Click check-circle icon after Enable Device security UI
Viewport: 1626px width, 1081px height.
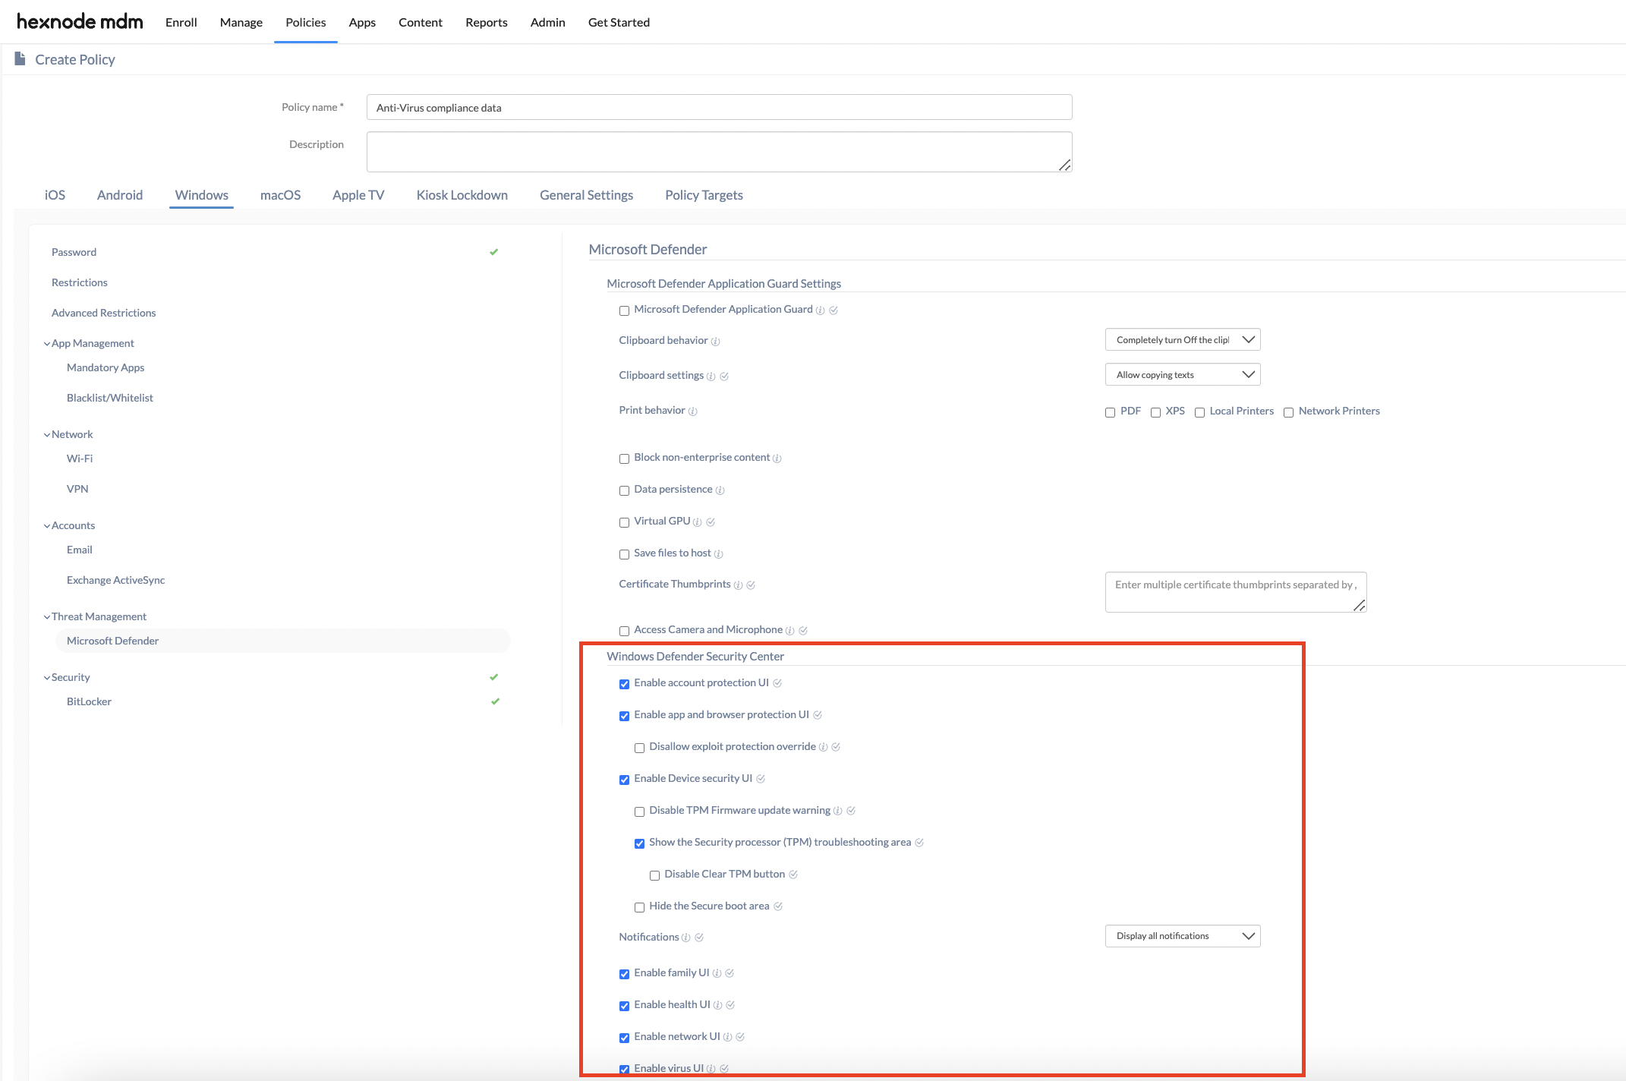(x=761, y=779)
